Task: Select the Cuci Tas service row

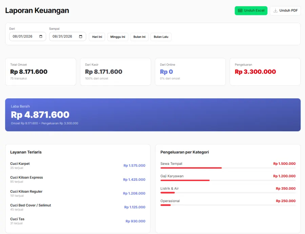Action: [x=78, y=221]
